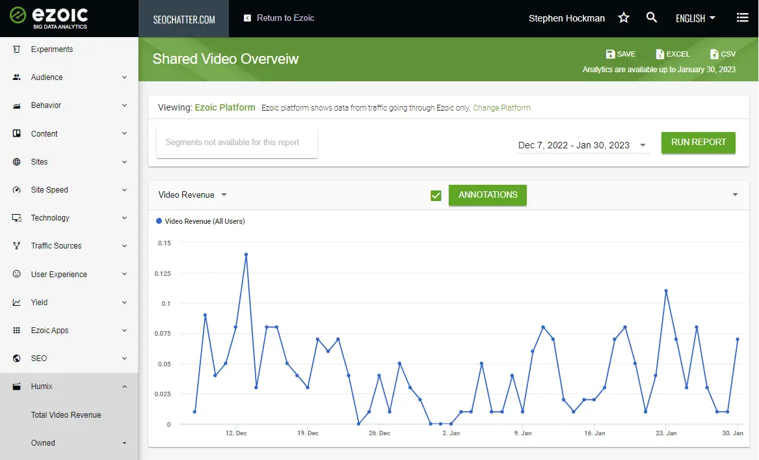Expand the Ezoic Apps chevron

(124, 331)
